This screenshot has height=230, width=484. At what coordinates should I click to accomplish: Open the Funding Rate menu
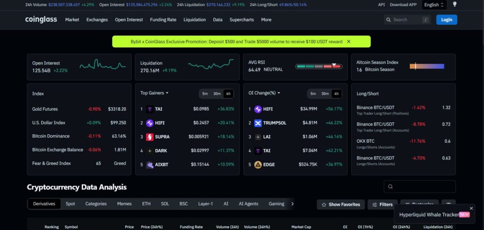point(163,19)
